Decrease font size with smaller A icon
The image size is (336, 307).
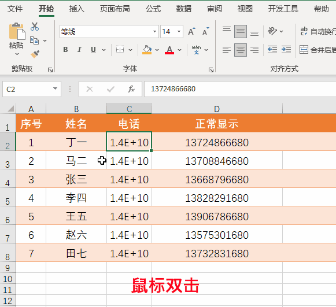[205, 31]
